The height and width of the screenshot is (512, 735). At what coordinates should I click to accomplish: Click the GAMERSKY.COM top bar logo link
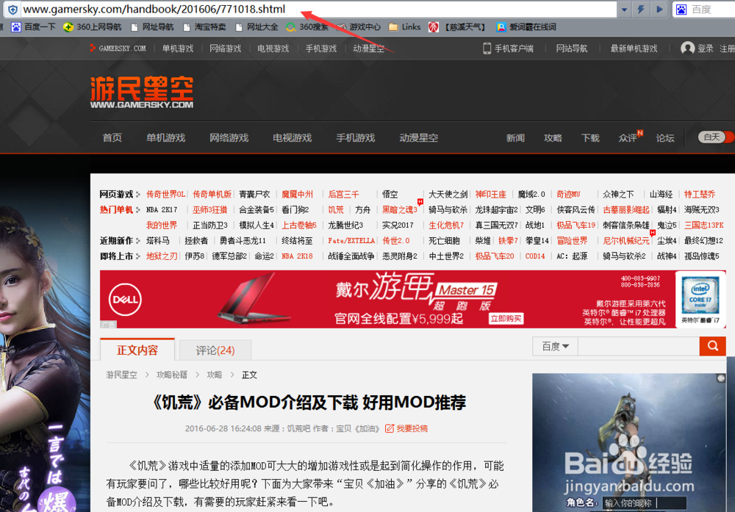coord(118,48)
